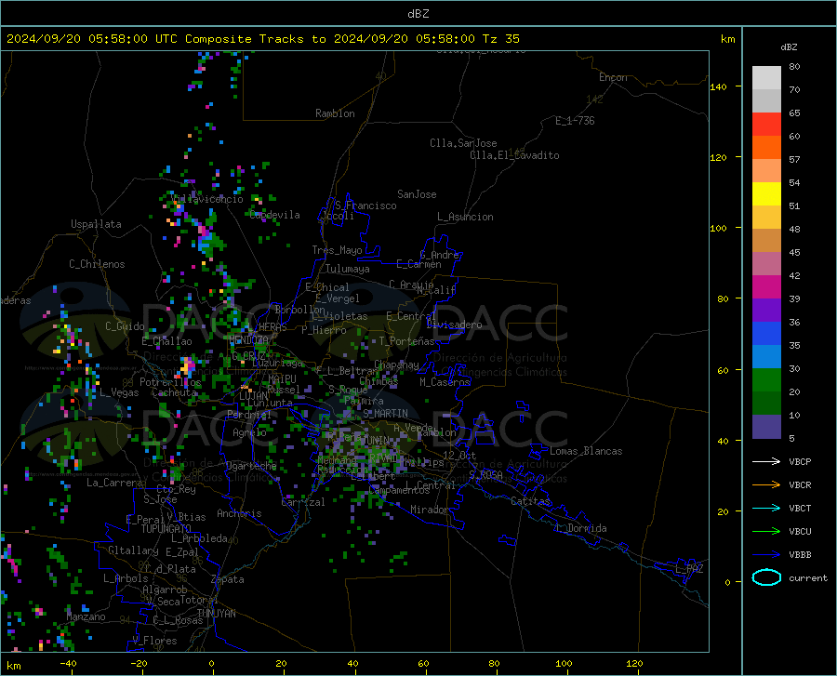Pick the magenta 39 dBZ color swatch
Viewport: 837px width, 676px height.
coord(766,287)
